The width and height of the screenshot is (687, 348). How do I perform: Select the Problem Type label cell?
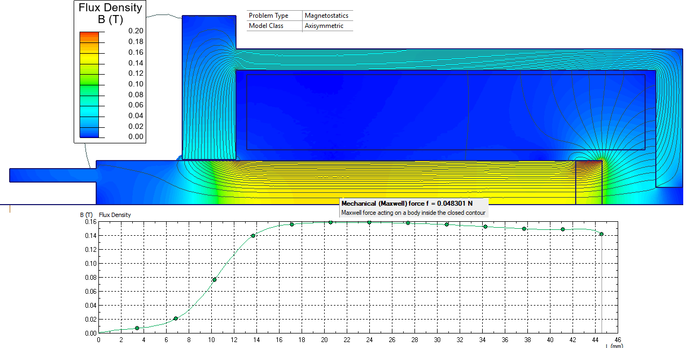click(x=274, y=16)
